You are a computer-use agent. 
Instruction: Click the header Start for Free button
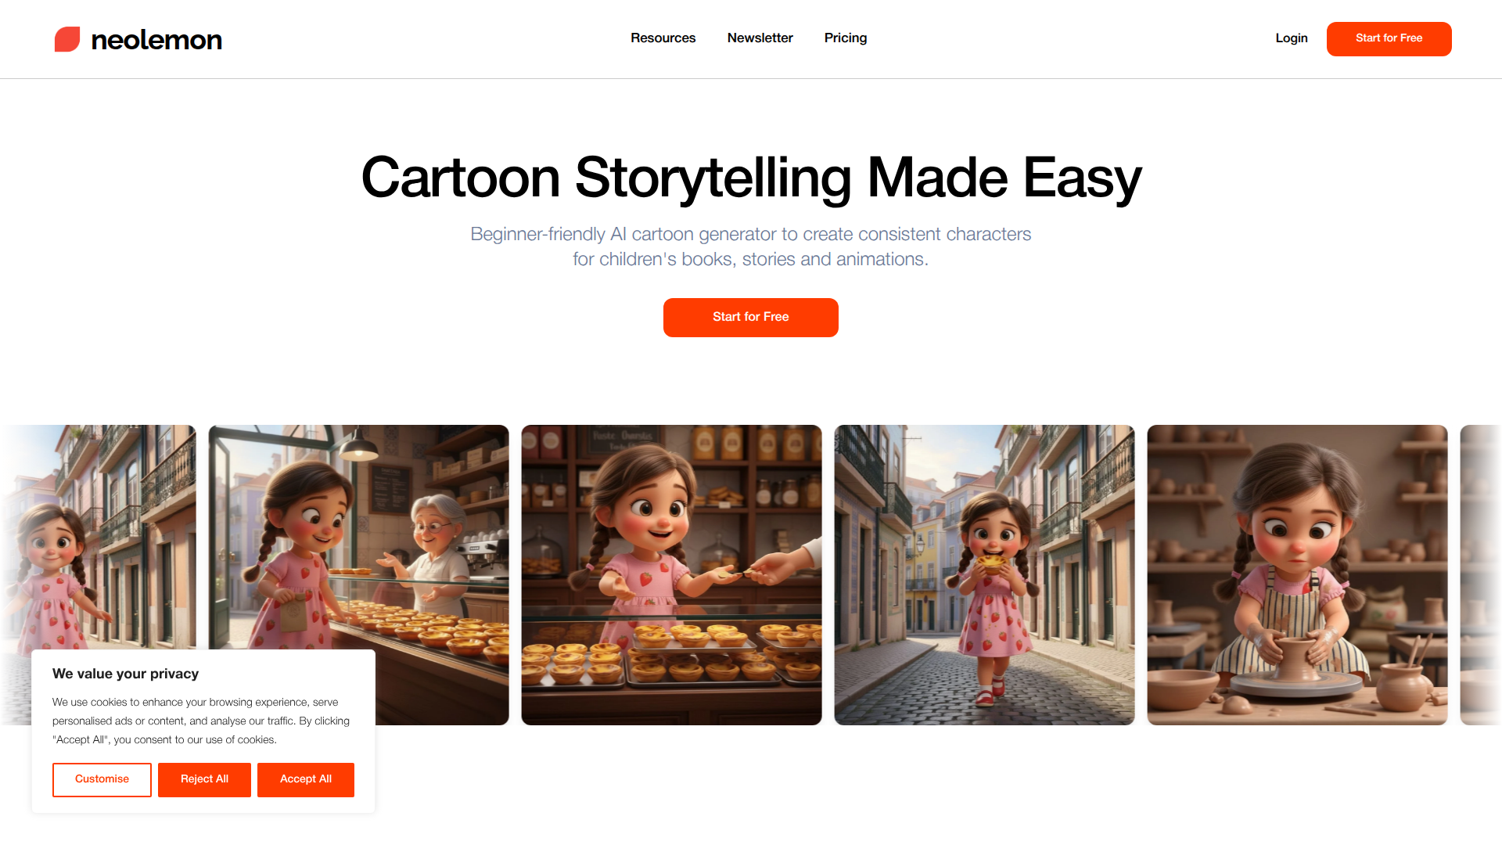click(1389, 38)
